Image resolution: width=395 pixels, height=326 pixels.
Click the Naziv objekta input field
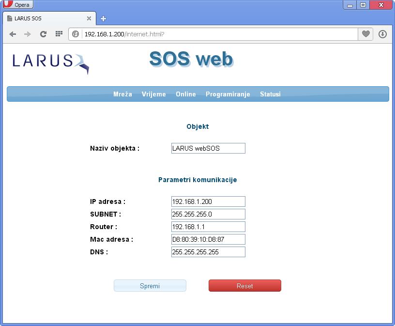[x=208, y=148]
